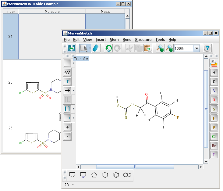Click the Transfer button in MarvinSketch toolbar

pos(71,48)
